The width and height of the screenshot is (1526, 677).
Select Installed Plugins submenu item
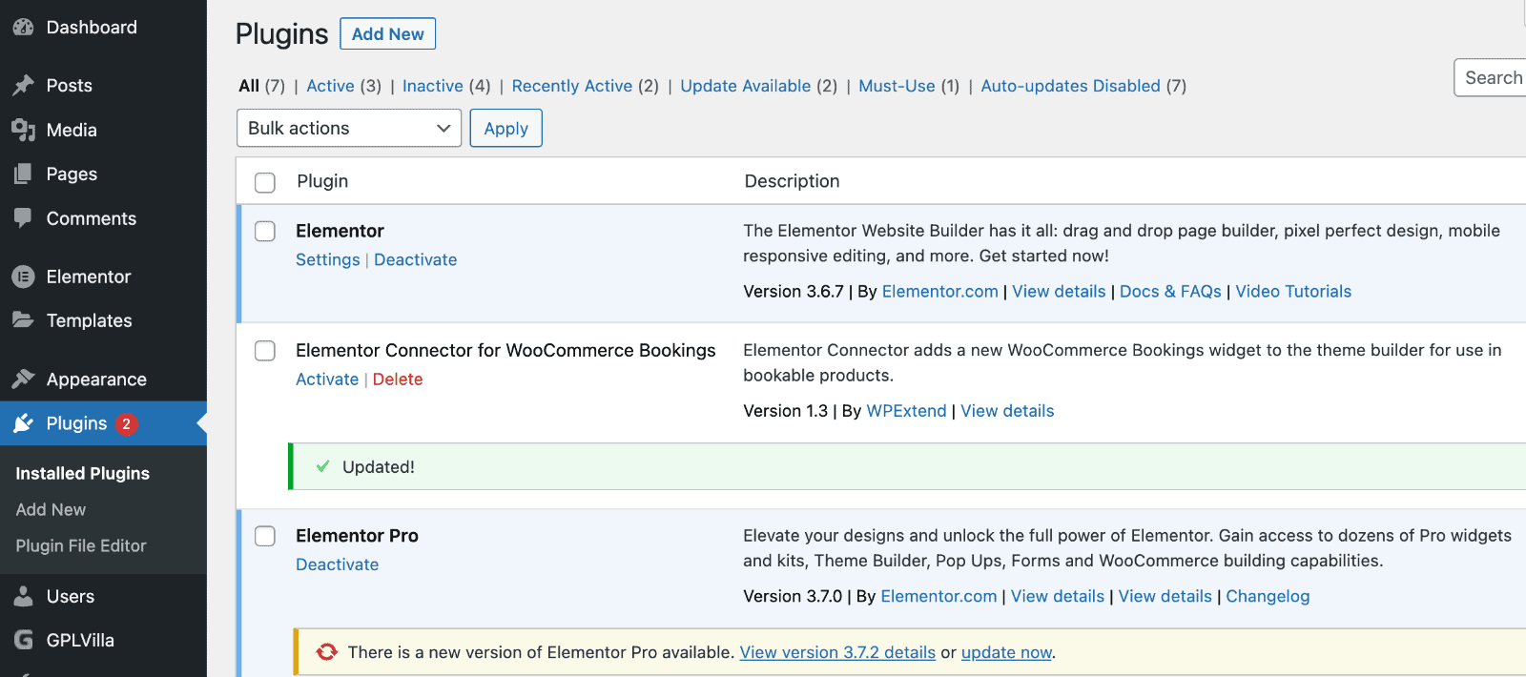point(83,473)
